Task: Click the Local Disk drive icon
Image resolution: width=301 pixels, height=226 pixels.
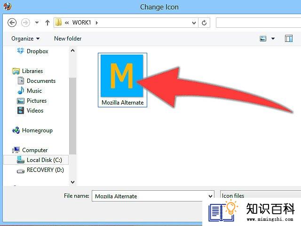Action: (x=21, y=160)
